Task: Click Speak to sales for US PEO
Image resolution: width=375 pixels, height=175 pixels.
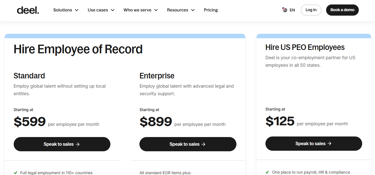Action: (314, 143)
